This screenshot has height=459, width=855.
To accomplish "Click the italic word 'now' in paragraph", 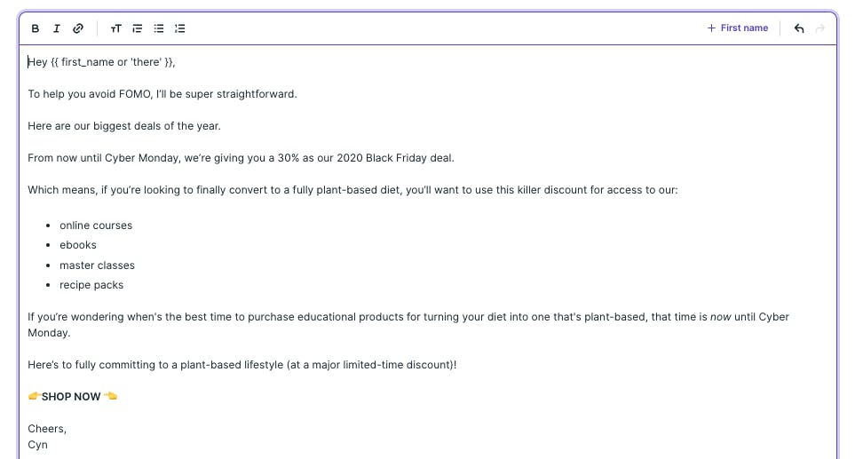I will (x=720, y=317).
